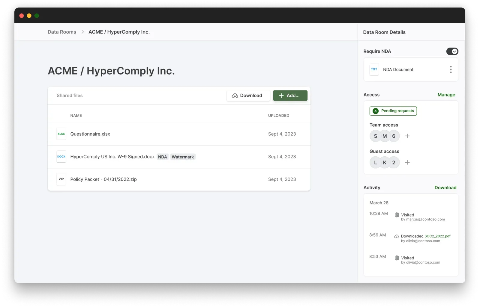Add a guest using the plus icon
The width and height of the screenshot is (480, 307).
click(407, 162)
